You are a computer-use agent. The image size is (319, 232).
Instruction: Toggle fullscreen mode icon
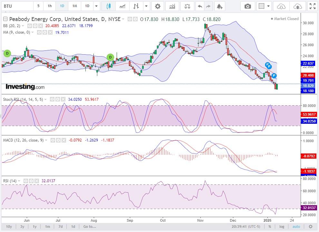[x=313, y=6]
